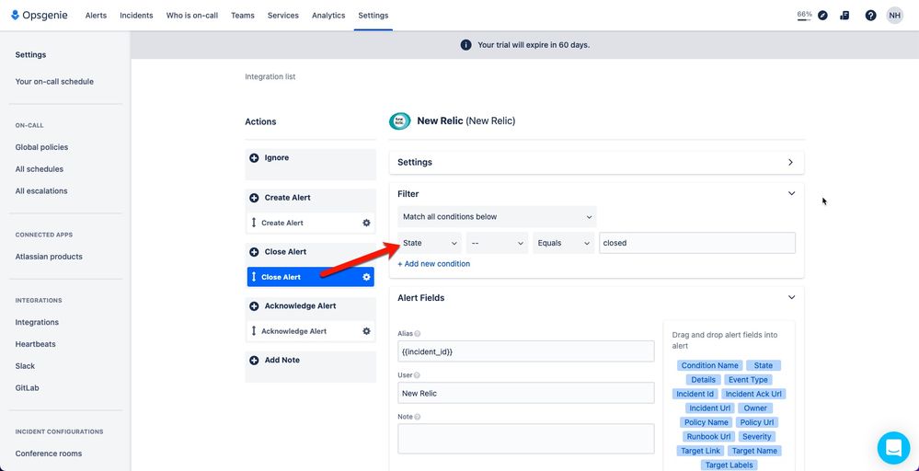This screenshot has width=919, height=471.
Task: Click plus icon next to Create Alert
Action: (x=254, y=198)
